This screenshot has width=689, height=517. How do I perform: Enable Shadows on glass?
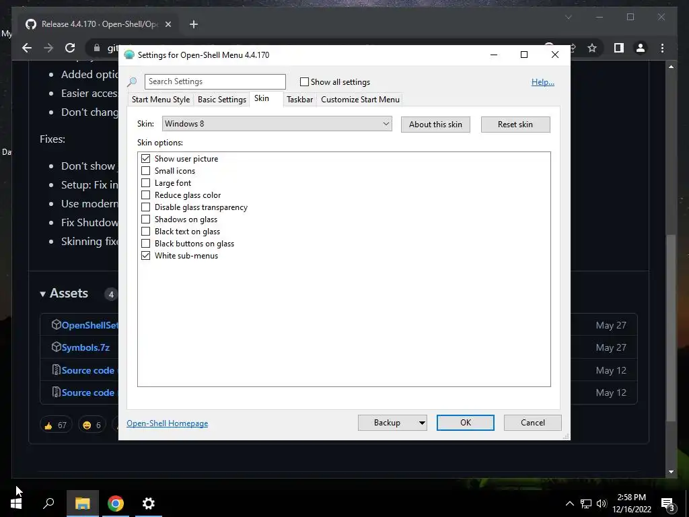145,219
